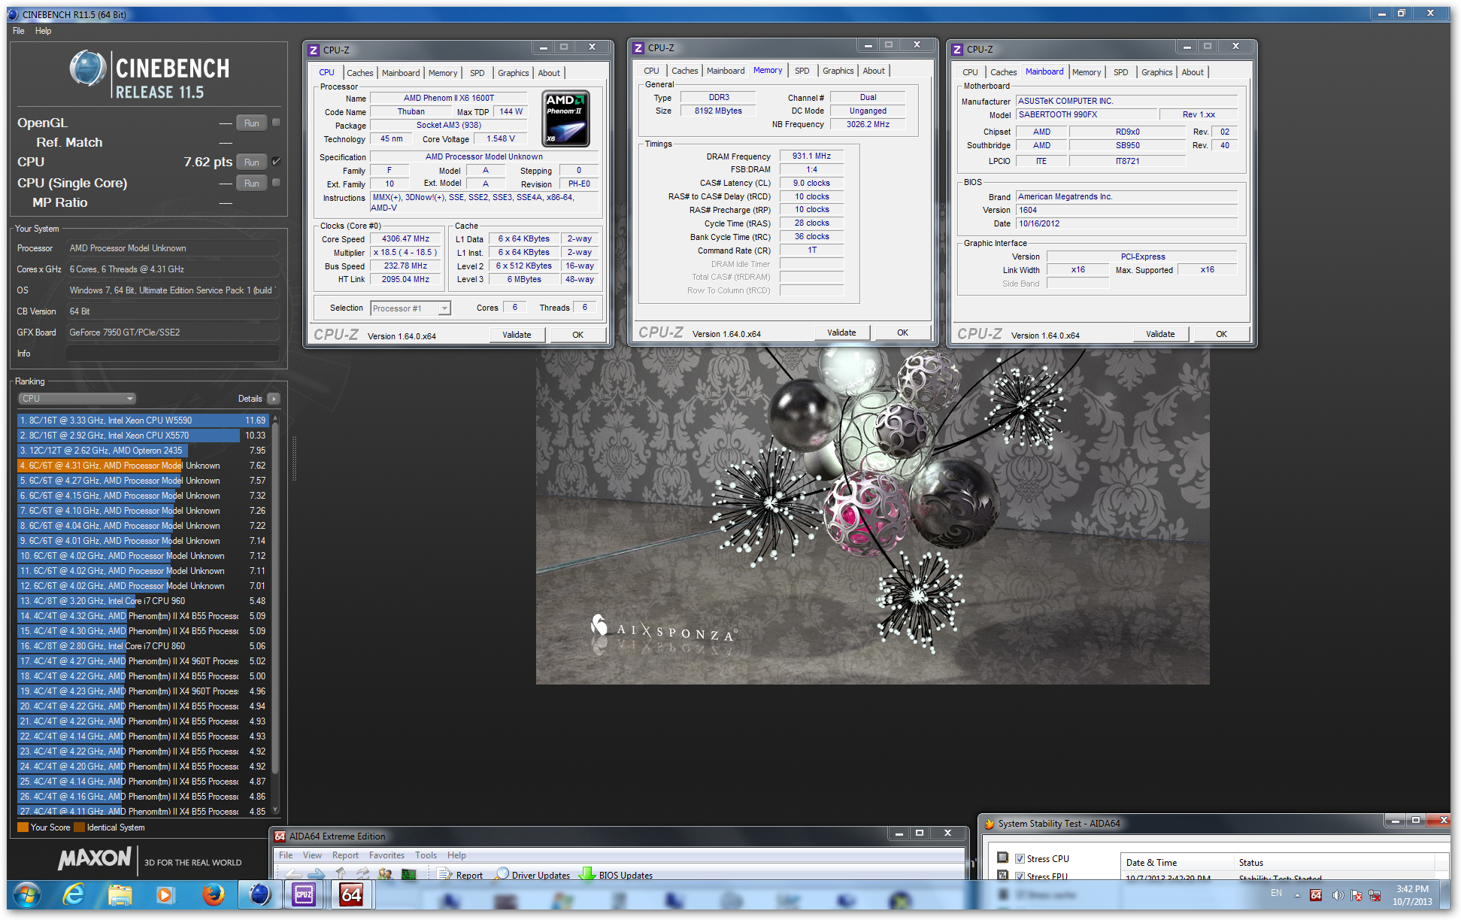Click ranking row 3 AMD Opteron 2435
The width and height of the screenshot is (1461, 920).
(143, 451)
